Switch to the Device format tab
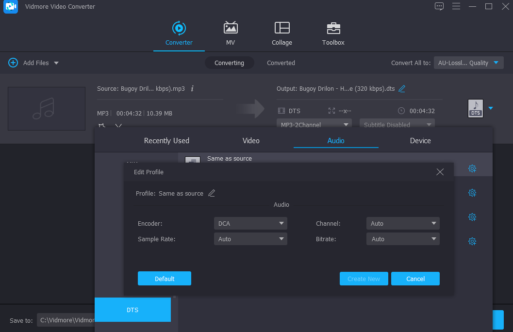This screenshot has width=513, height=332. (420, 141)
